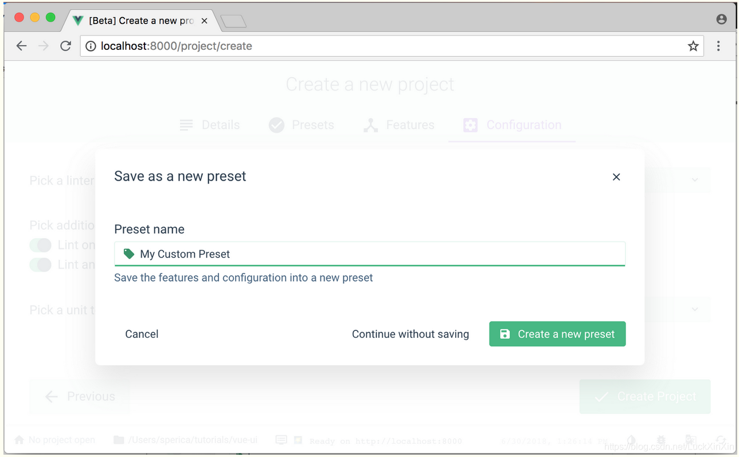Open a new browser tab
Image resolution: width=739 pixels, height=457 pixels.
pyautogui.click(x=233, y=21)
